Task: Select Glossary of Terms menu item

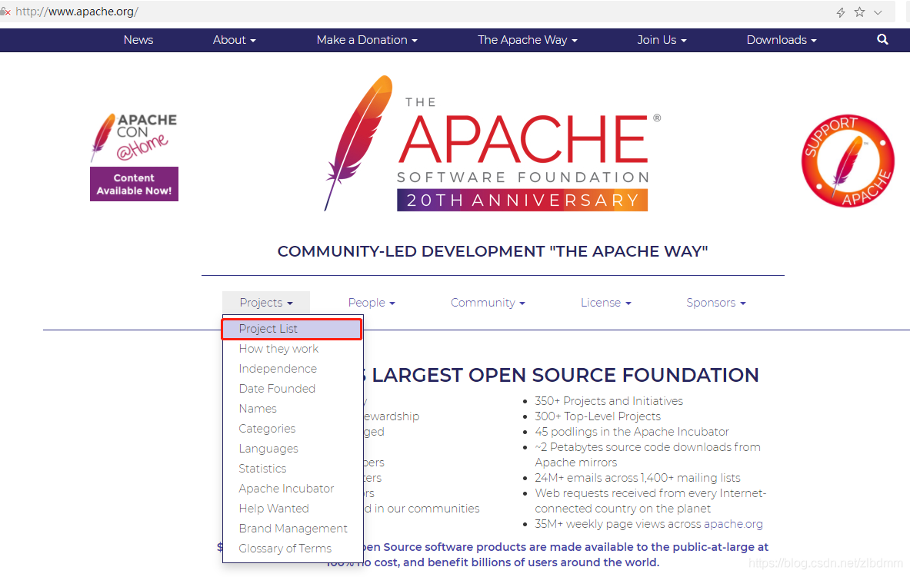Action: point(292,549)
